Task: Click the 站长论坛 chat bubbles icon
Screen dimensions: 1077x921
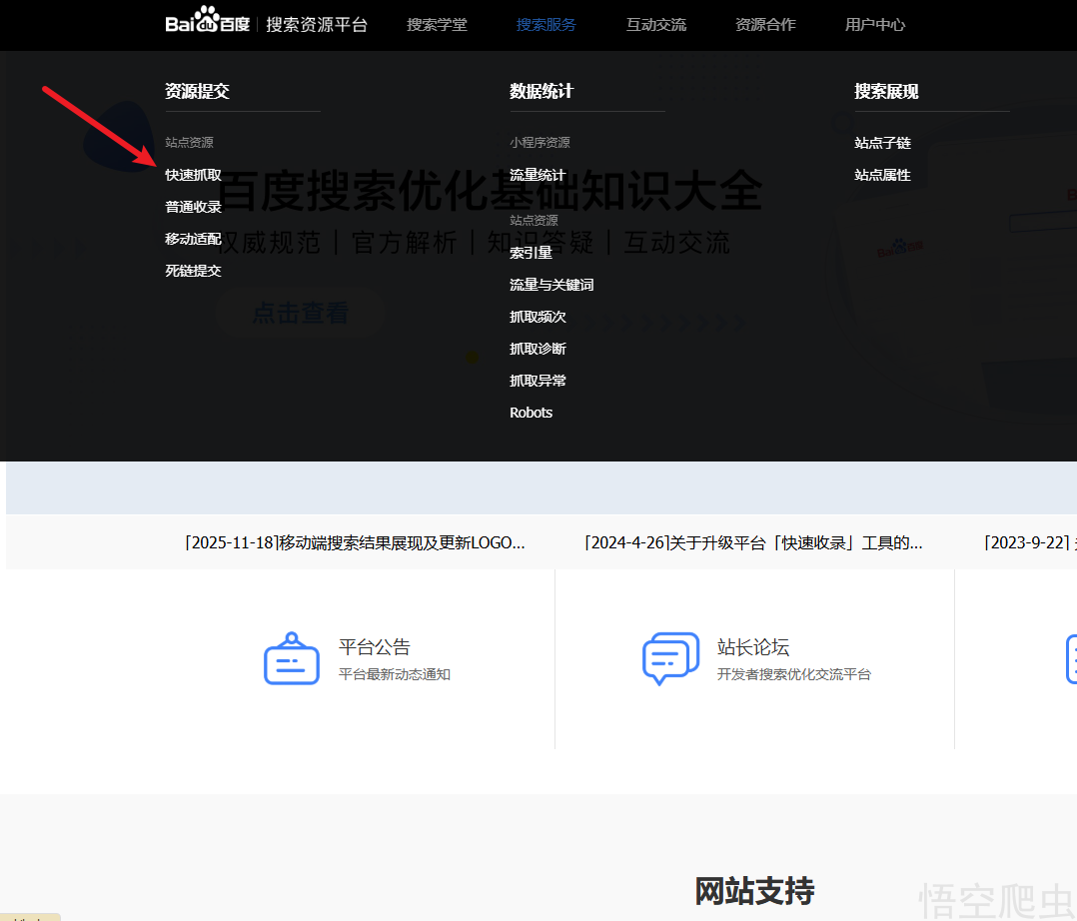Action: pos(669,657)
